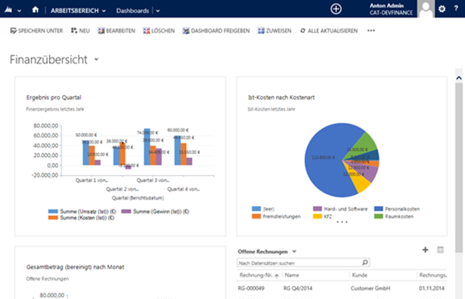Screen dimensions: 465x299
Task: Add new record in Offene Rechnungen
Action: point(425,250)
